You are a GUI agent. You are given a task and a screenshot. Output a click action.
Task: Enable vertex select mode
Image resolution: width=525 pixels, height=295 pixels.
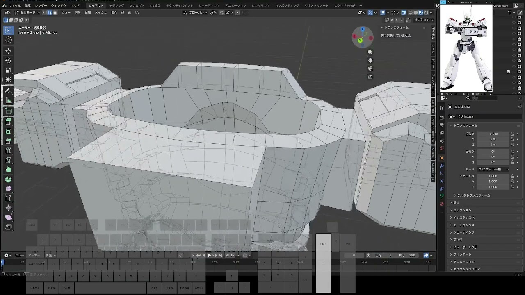click(x=45, y=13)
